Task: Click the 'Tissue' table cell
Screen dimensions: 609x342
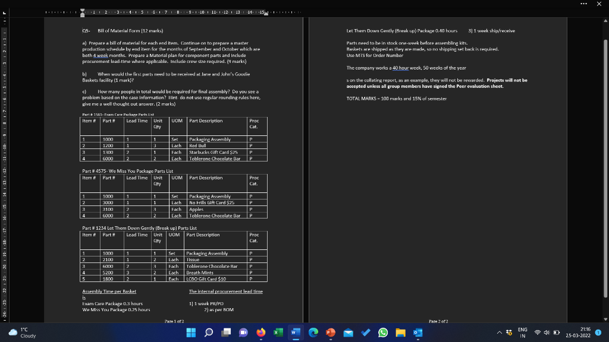Action: click(x=193, y=260)
